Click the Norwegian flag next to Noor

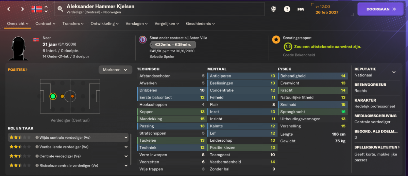(x=36, y=39)
